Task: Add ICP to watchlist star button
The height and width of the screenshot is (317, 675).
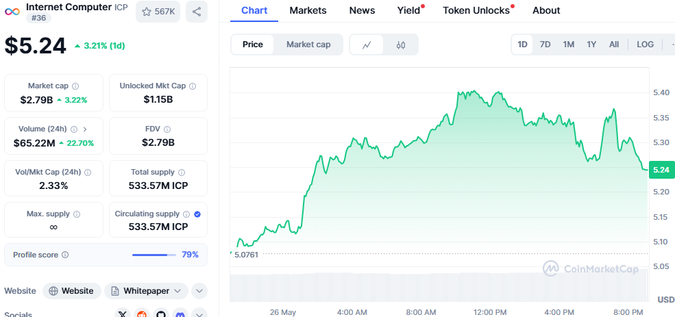Action: (158, 12)
